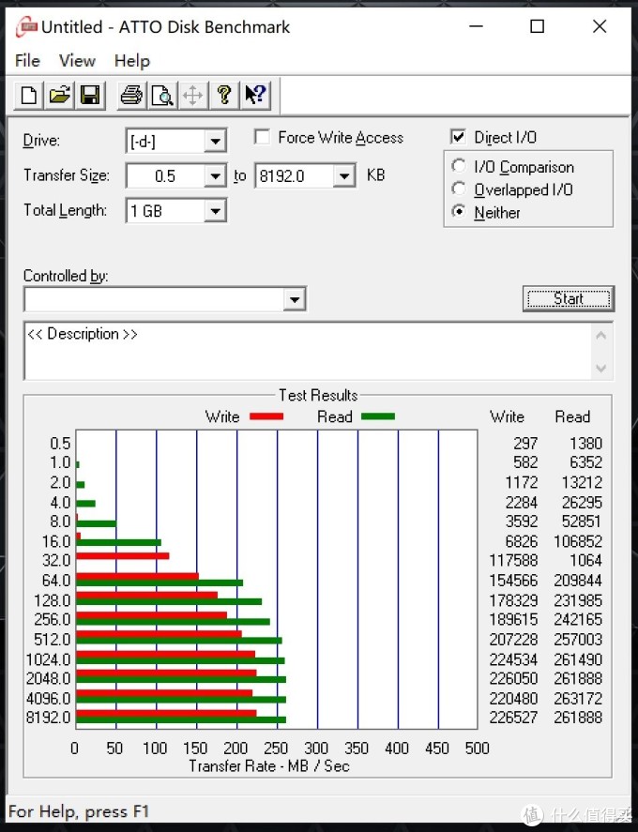The width and height of the screenshot is (638, 832).
Task: Click the About question mark icon
Action: (224, 96)
